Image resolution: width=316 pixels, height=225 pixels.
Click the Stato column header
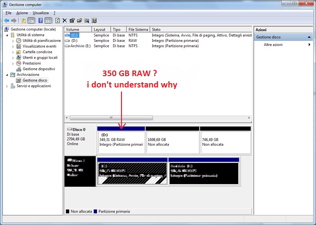click(x=201, y=30)
